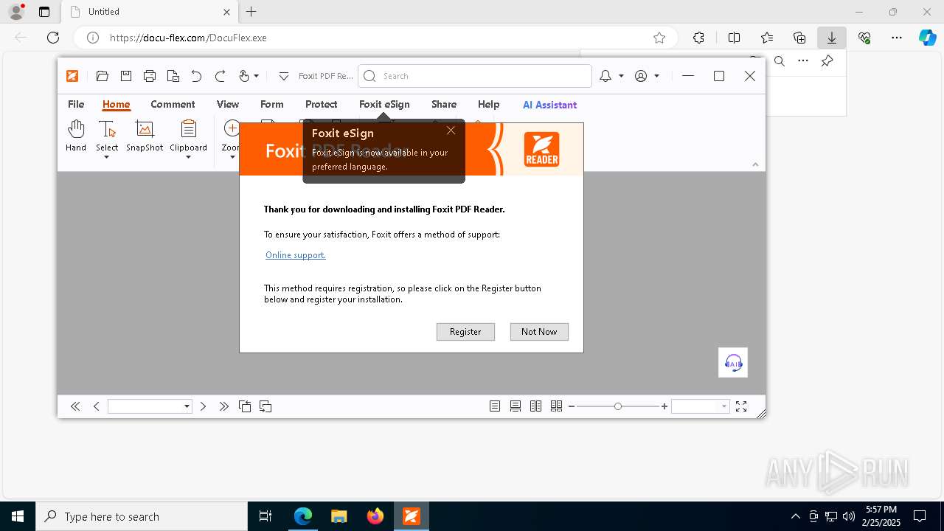Viewport: 944px width, 531px height.
Task: Select the Hand tool
Action: [76, 136]
